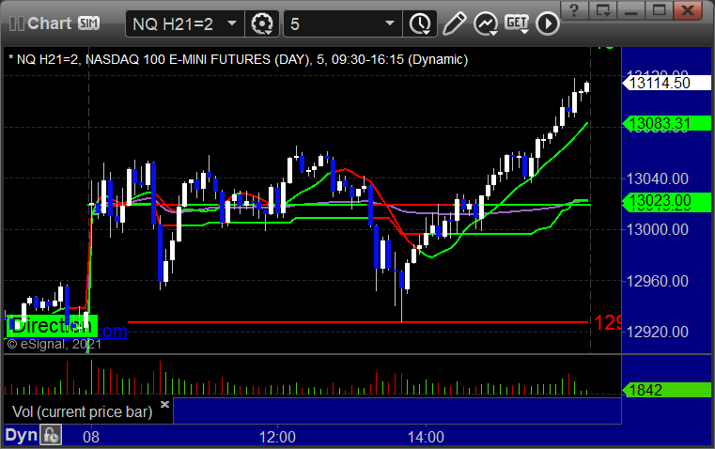
Task: Open the chart settings gear menu
Action: pyautogui.click(x=262, y=23)
